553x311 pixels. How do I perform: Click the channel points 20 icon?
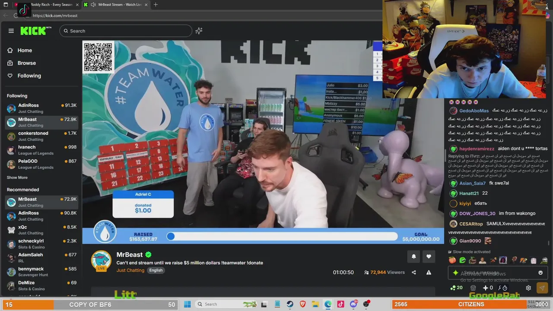[456, 288]
